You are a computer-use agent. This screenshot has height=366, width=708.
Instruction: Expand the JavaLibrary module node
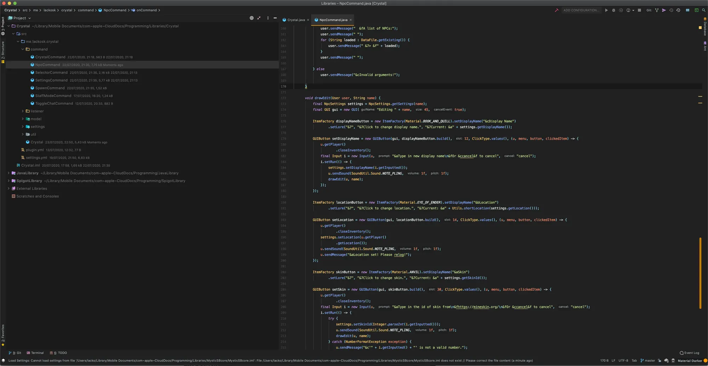(x=9, y=173)
